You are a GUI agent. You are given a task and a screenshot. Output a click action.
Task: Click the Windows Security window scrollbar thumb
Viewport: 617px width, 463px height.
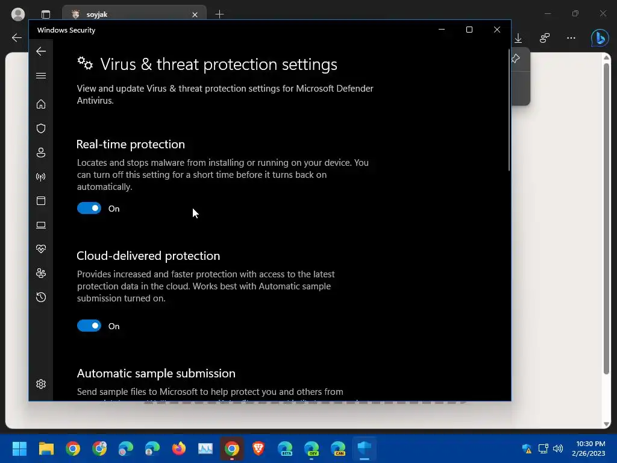(x=509, y=110)
